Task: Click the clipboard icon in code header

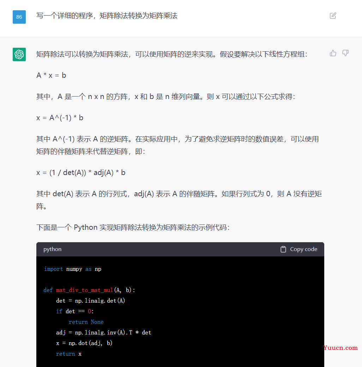Action: click(283, 249)
